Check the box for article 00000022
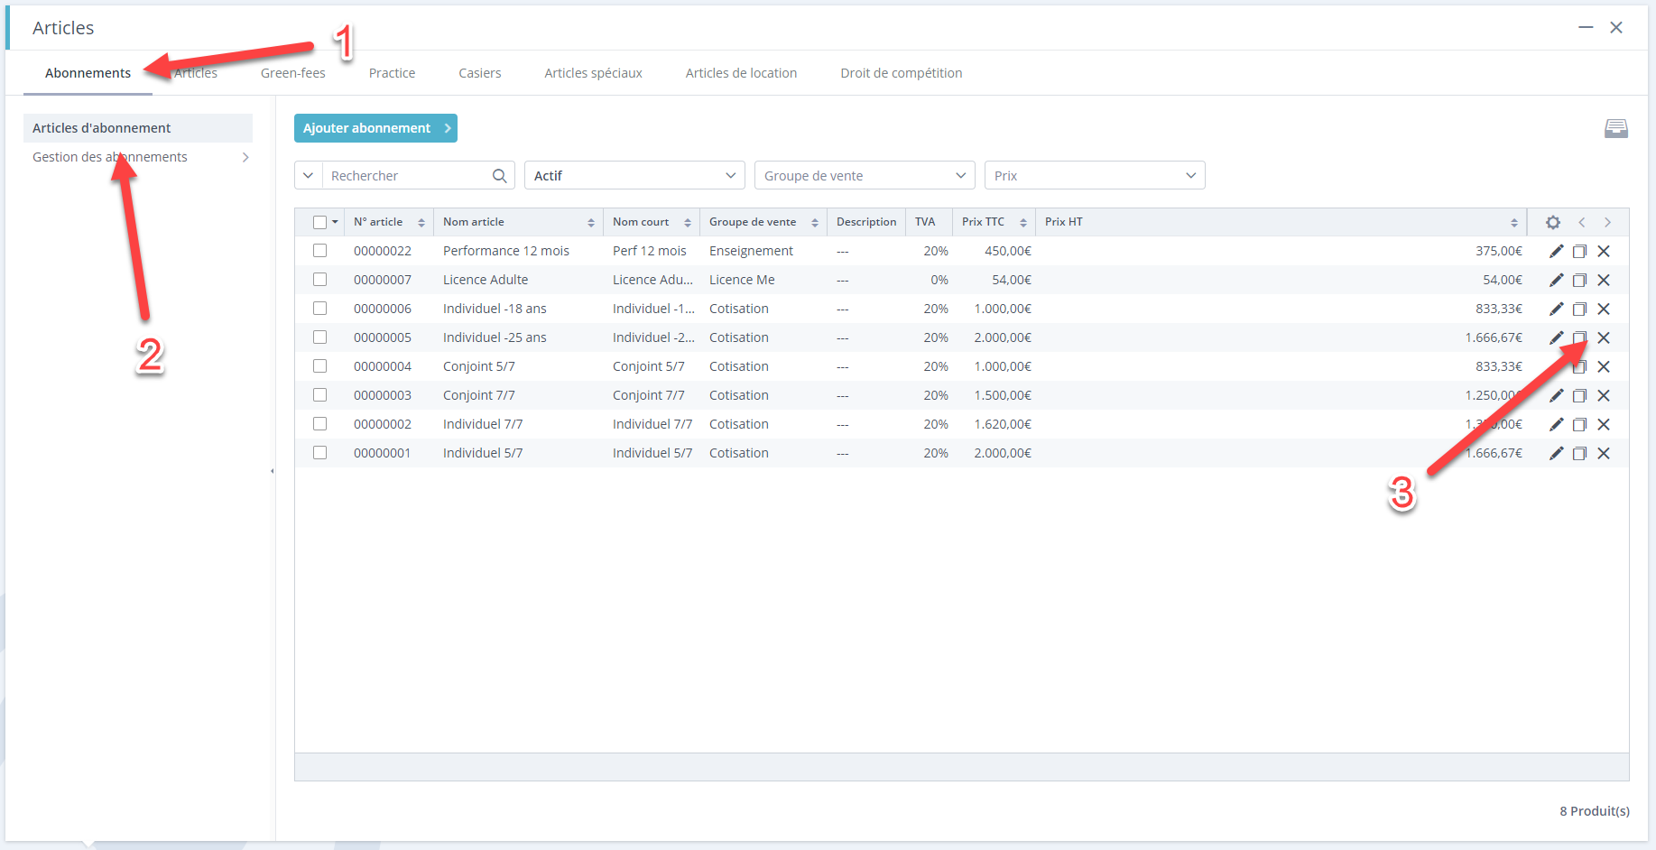This screenshot has height=850, width=1656. pos(319,251)
